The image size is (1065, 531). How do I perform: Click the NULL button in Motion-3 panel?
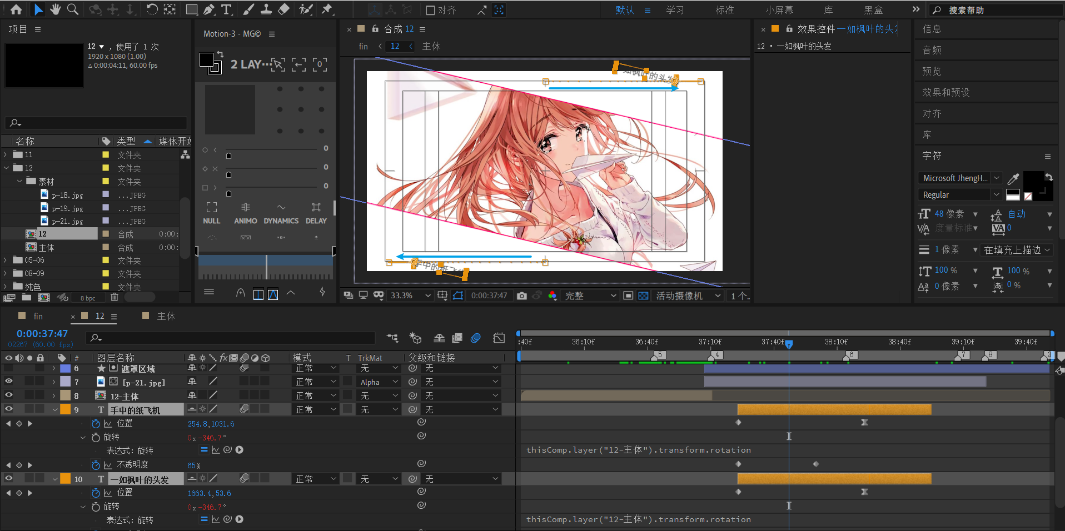[x=211, y=213]
